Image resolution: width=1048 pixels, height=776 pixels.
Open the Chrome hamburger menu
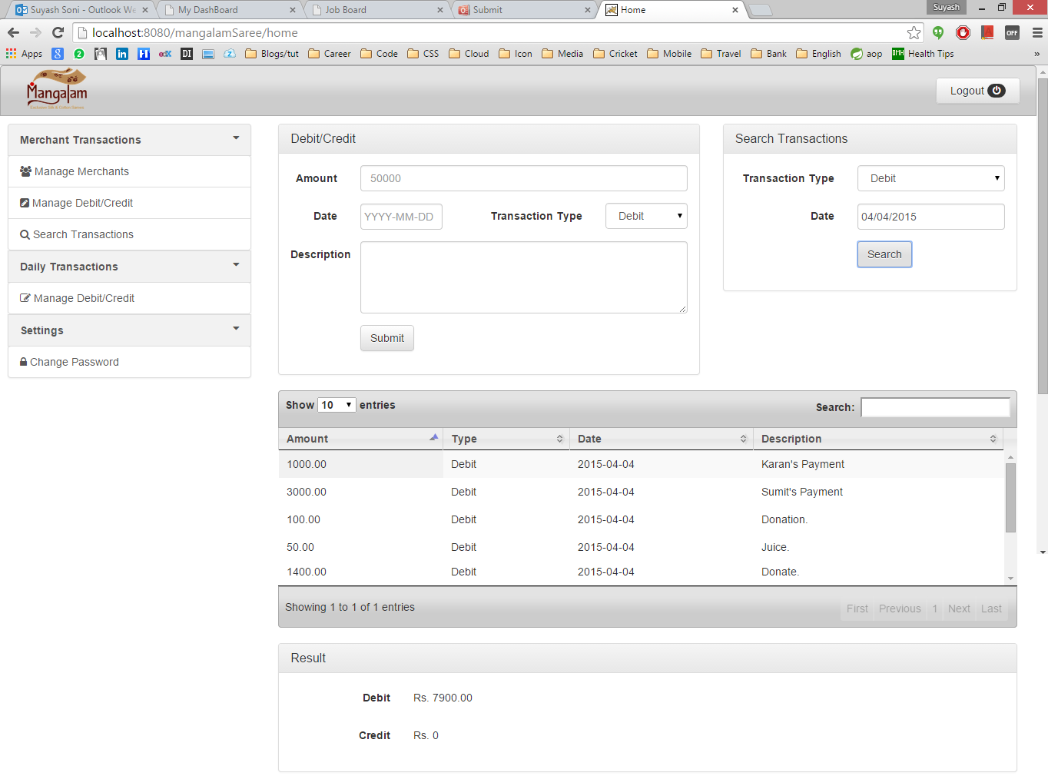tap(1036, 32)
